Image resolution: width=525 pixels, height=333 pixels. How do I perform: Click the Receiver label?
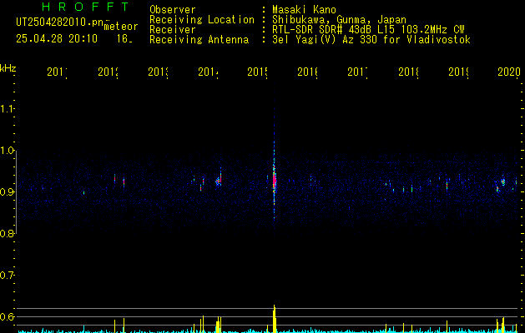coord(173,30)
